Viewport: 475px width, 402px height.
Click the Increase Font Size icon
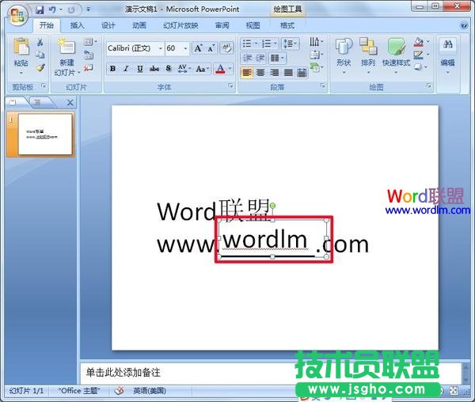tap(198, 48)
